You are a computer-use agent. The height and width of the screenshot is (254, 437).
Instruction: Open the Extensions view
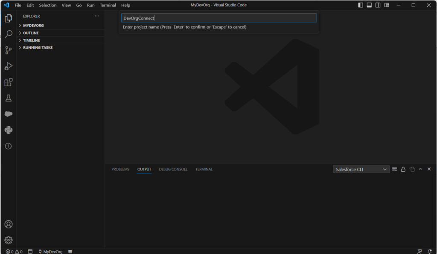(8, 82)
